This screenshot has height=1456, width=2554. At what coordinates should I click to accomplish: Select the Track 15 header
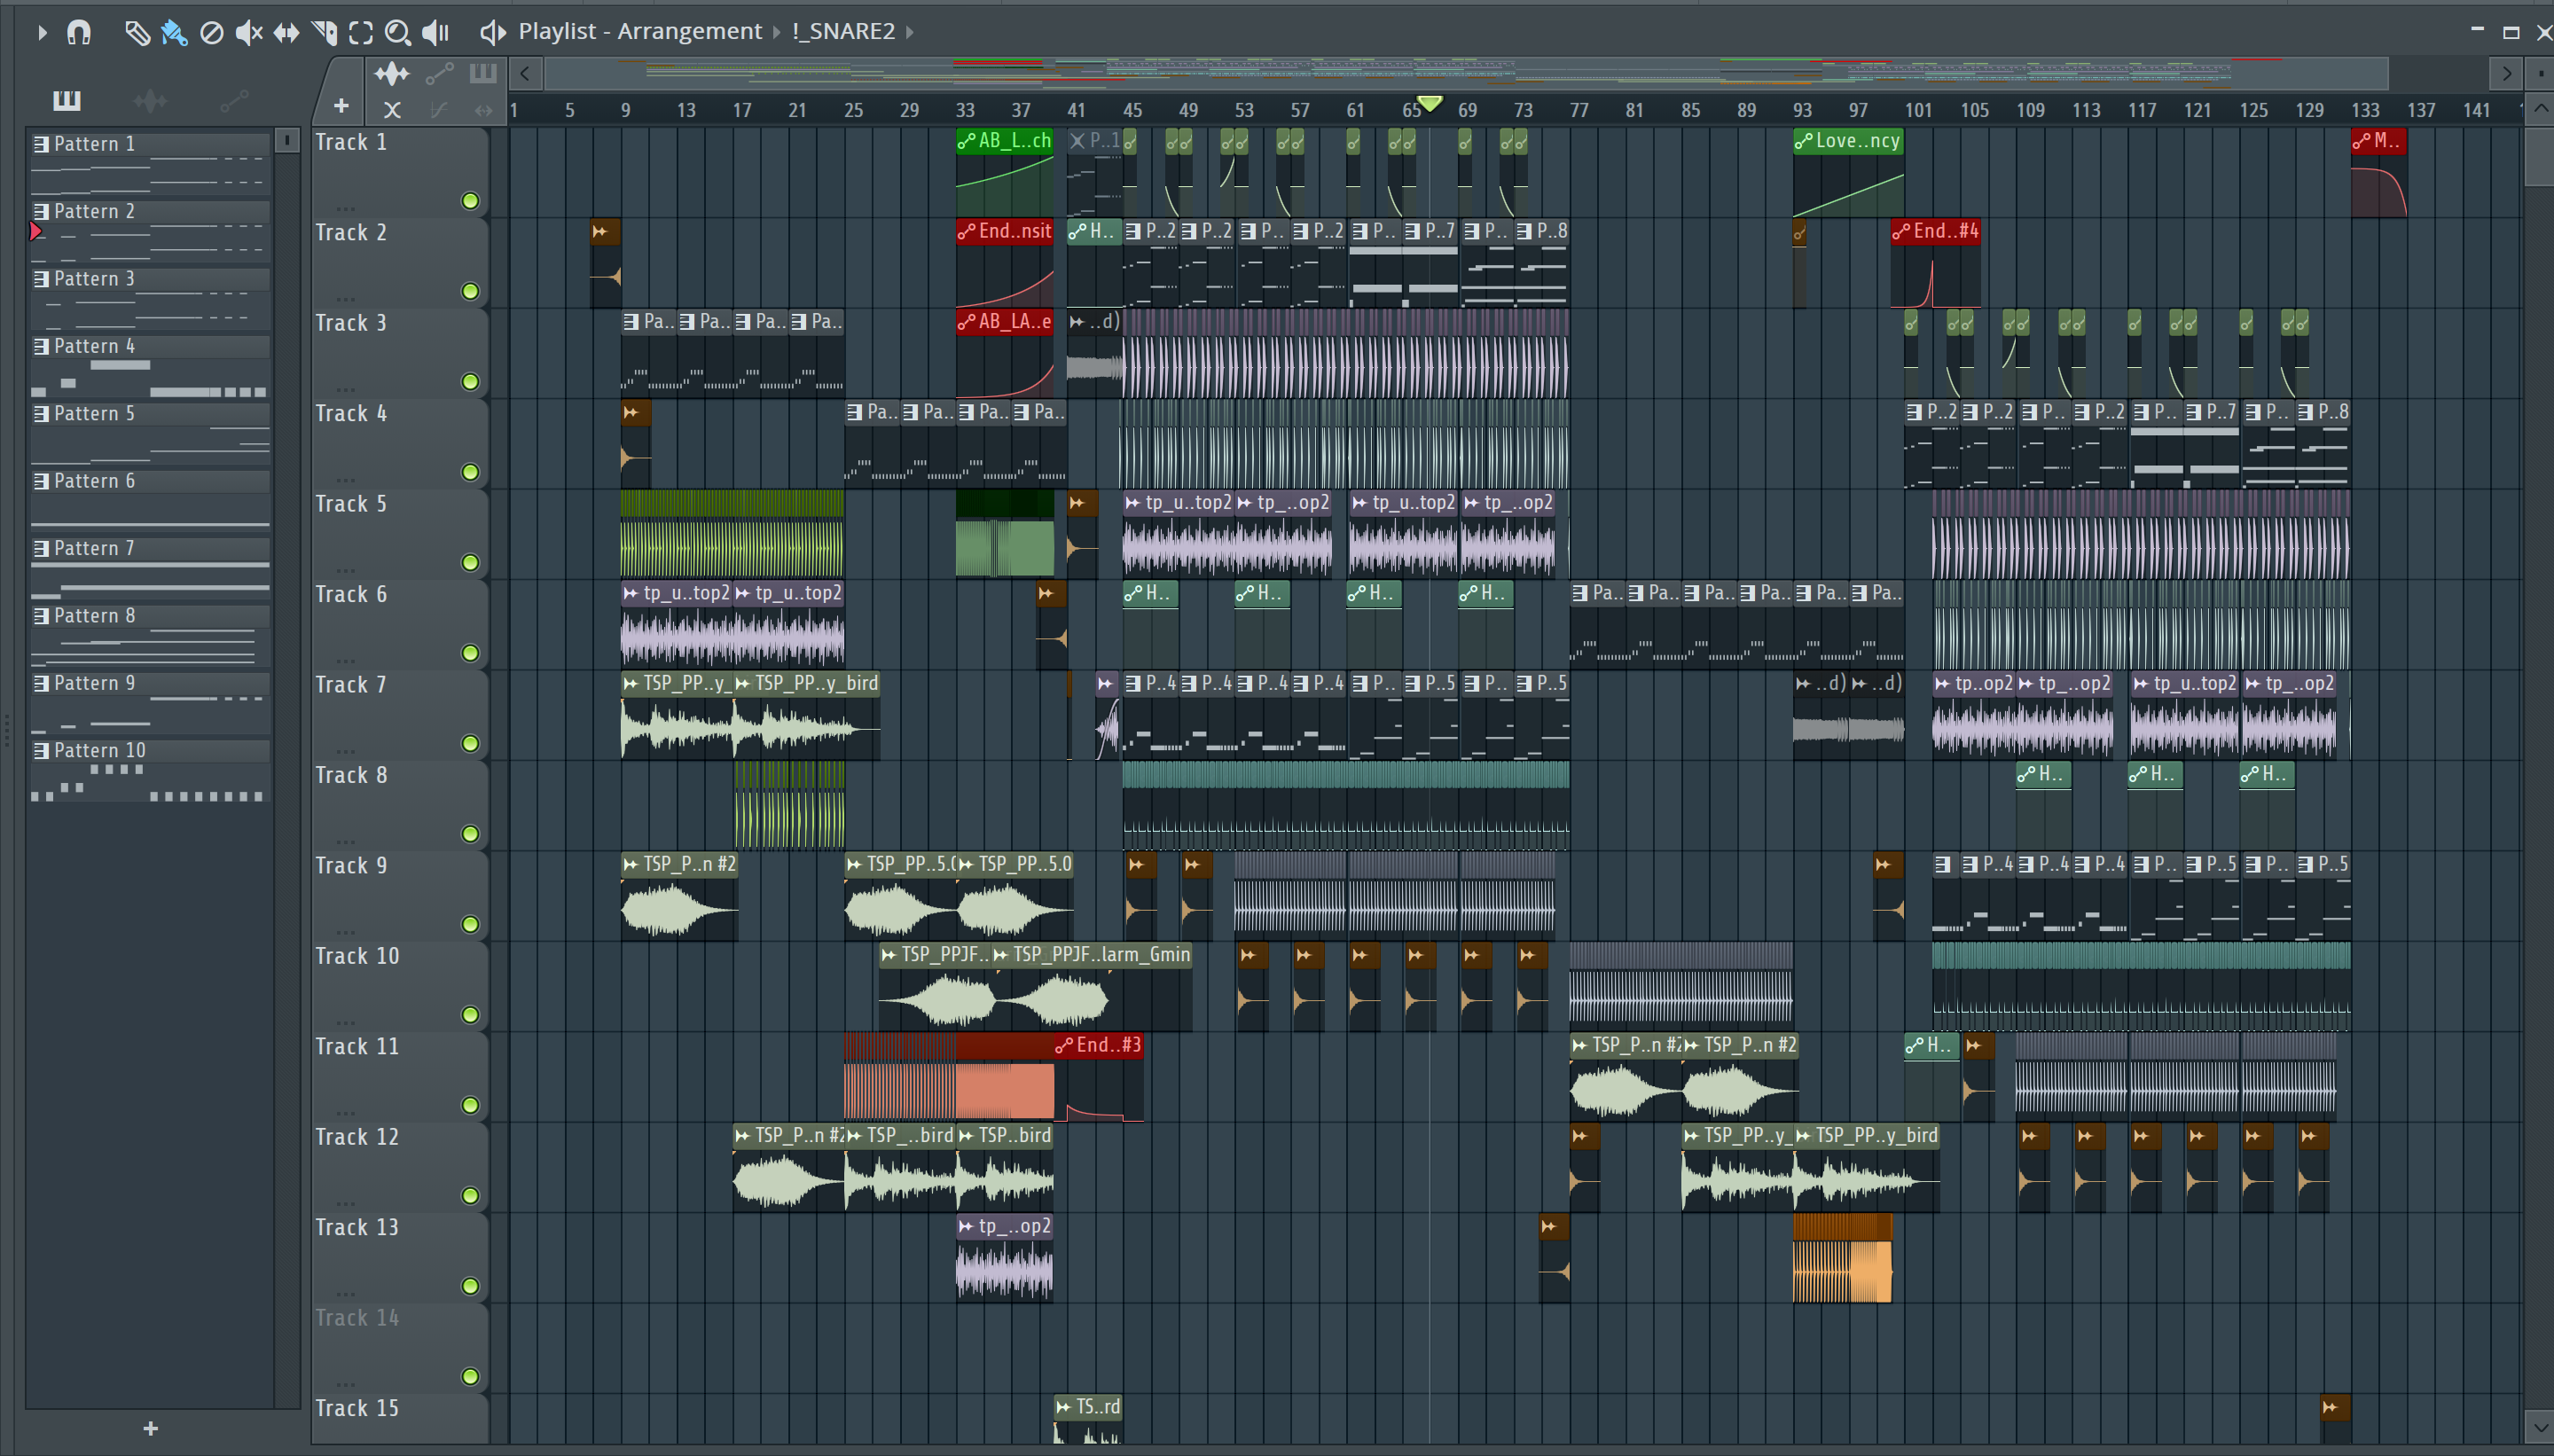(x=399, y=1420)
